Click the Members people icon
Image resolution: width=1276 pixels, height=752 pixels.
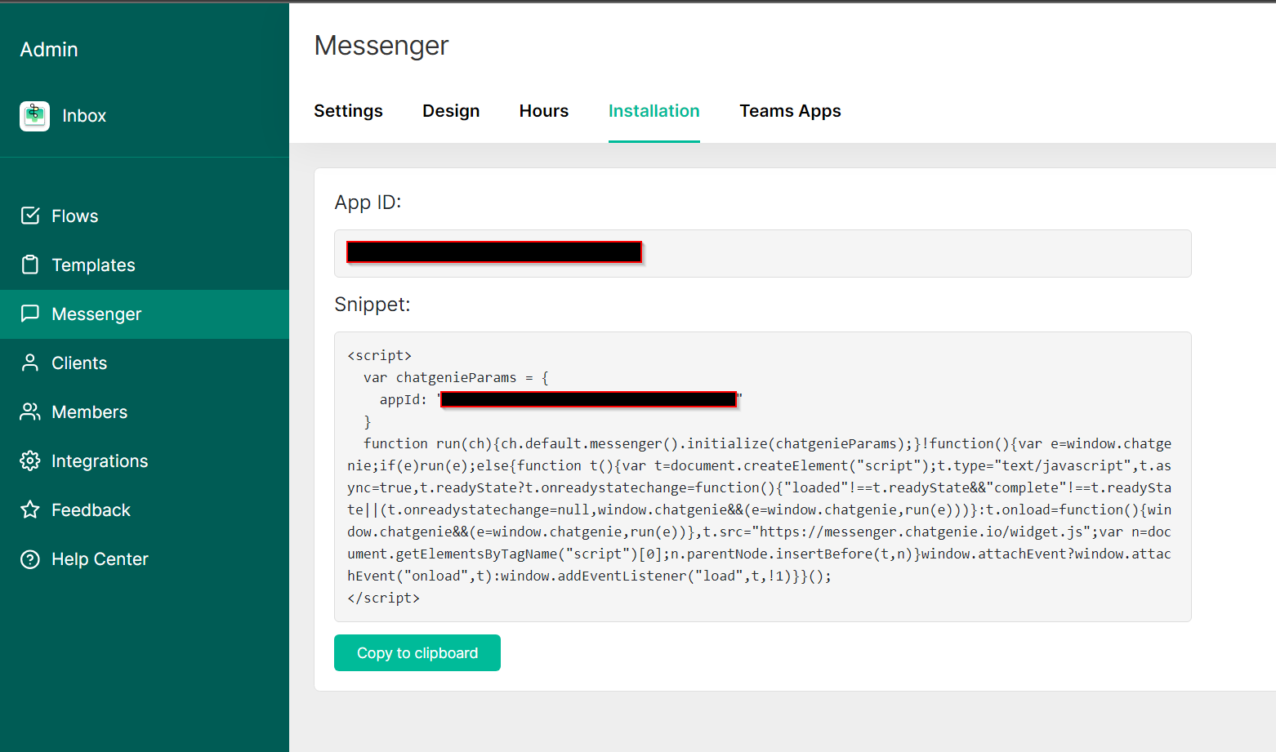(29, 412)
